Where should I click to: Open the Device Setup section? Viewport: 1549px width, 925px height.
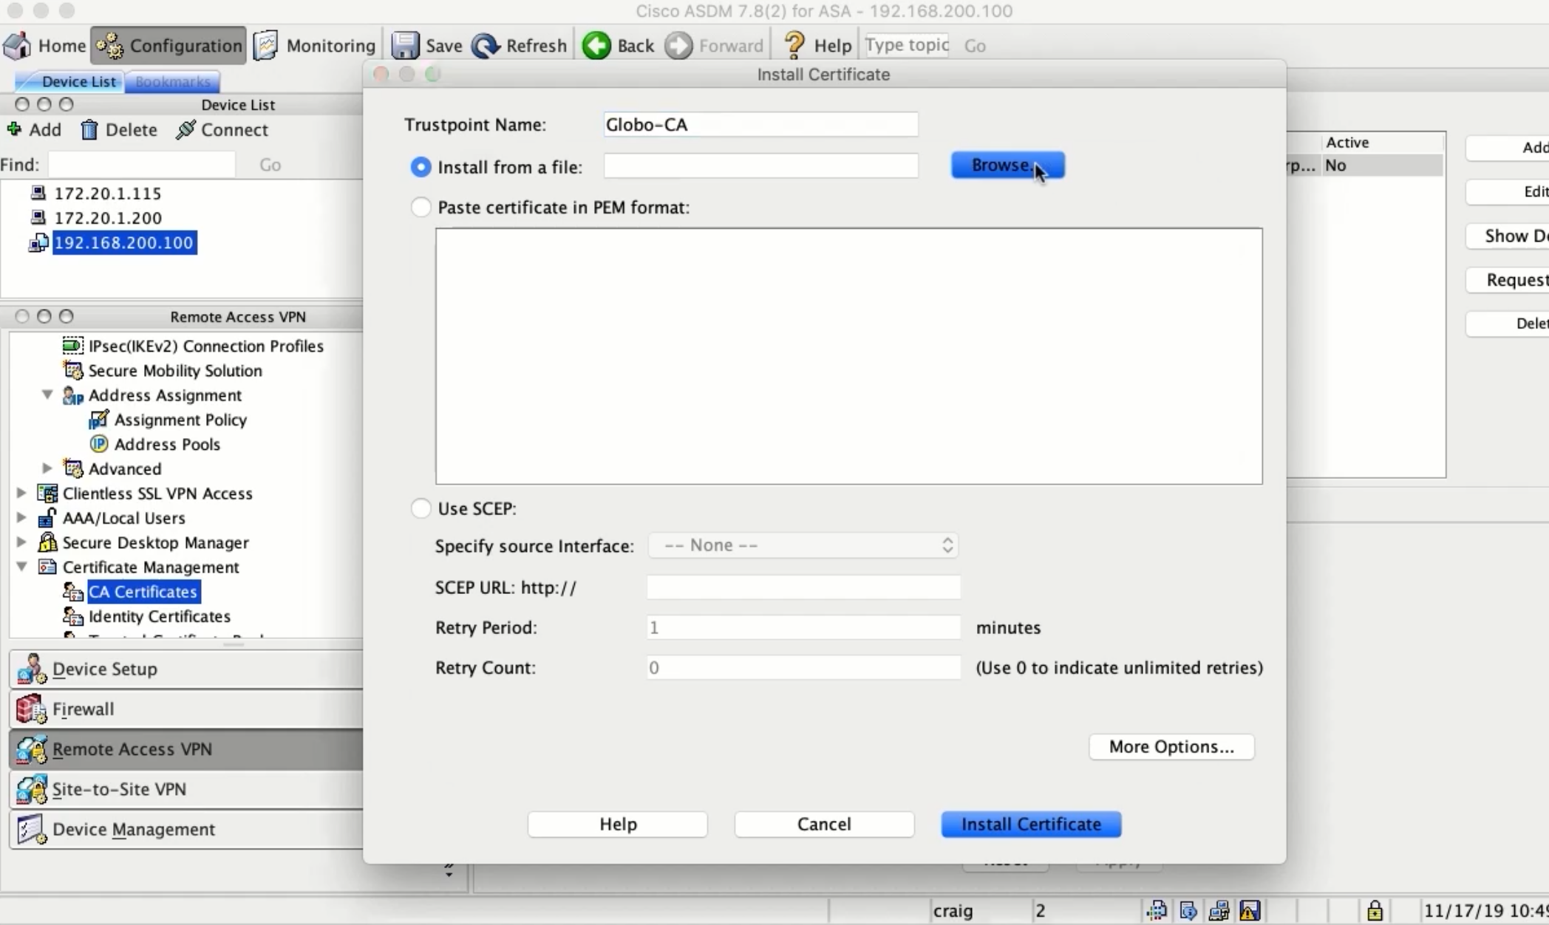[186, 669]
